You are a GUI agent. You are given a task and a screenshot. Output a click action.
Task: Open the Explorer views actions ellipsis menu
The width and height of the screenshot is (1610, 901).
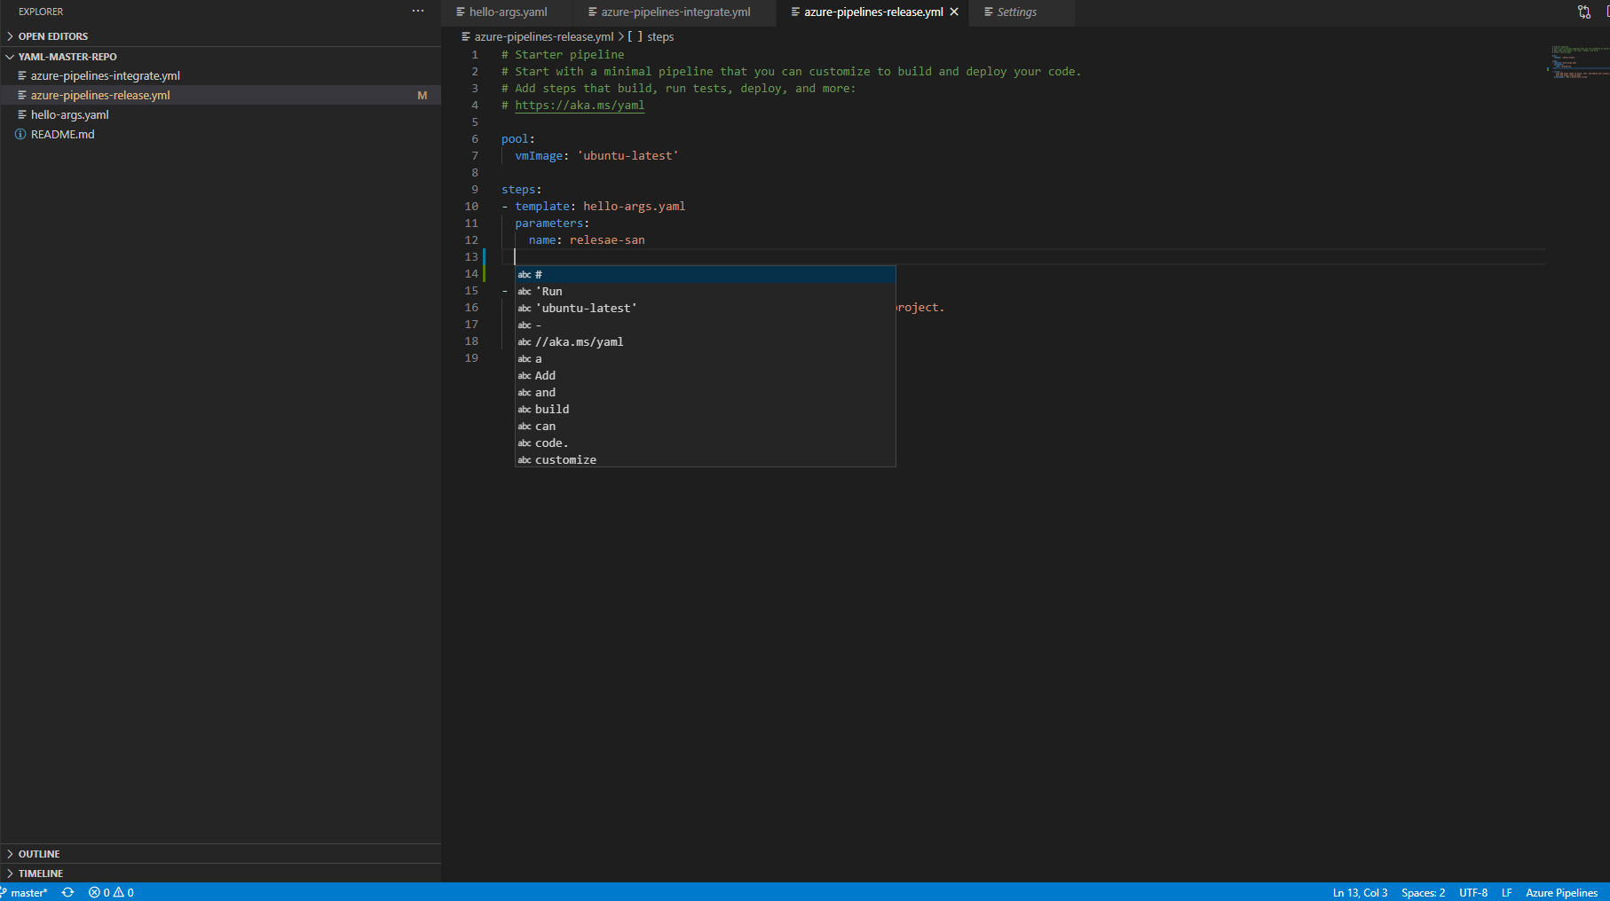tap(417, 11)
